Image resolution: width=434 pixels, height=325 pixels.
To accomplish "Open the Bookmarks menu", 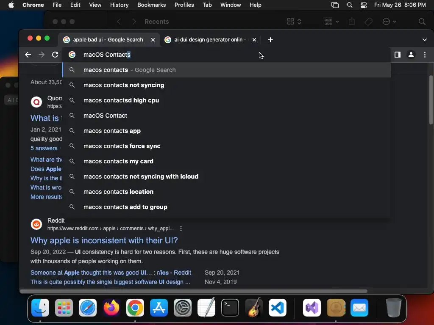I will (x=151, y=5).
